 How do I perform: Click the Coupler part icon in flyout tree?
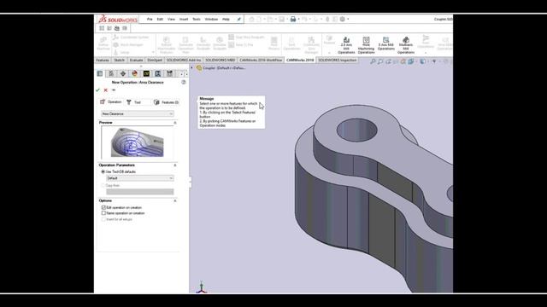199,68
